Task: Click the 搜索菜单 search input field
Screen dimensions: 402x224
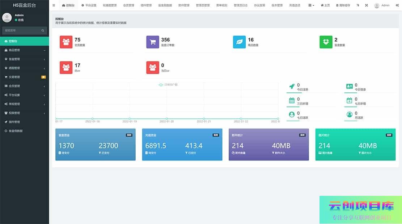Action: (22, 31)
